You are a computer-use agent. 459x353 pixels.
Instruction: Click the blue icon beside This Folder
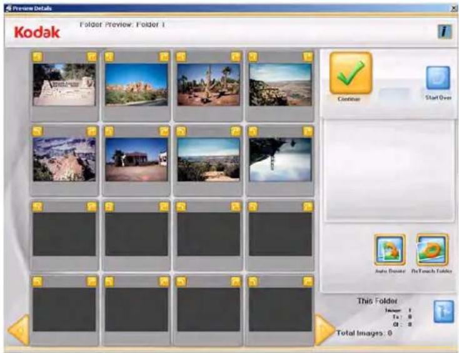point(444,312)
